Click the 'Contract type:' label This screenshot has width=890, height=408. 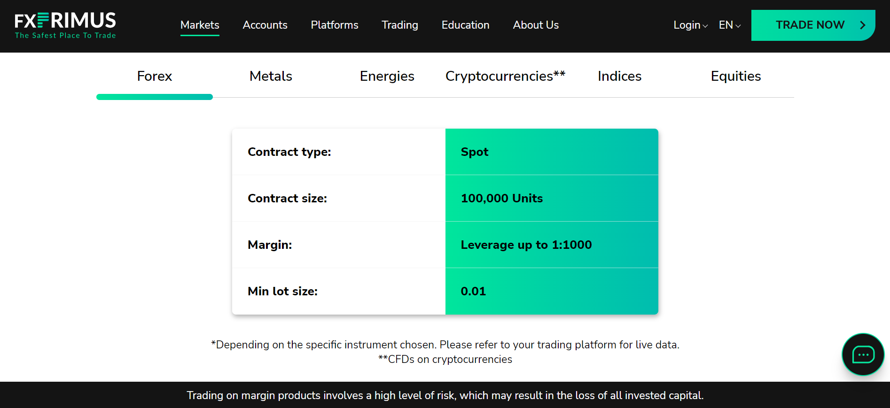point(289,152)
